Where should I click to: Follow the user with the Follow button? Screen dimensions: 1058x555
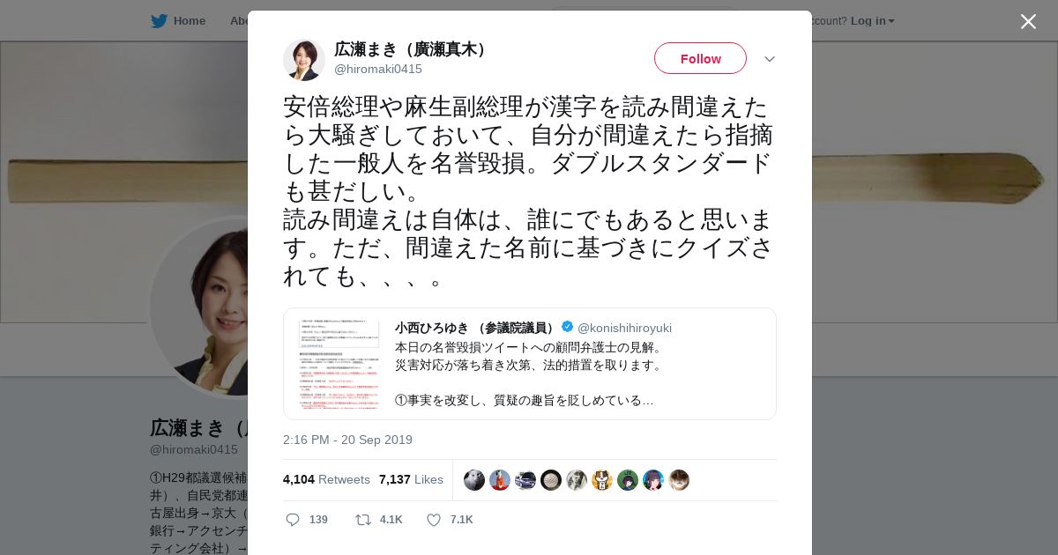click(x=700, y=58)
